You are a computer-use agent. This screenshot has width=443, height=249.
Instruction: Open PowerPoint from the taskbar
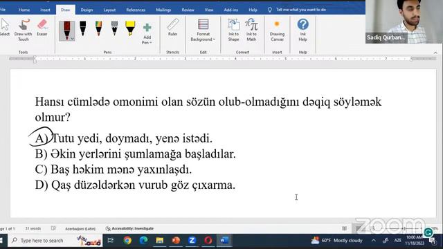click(176, 241)
